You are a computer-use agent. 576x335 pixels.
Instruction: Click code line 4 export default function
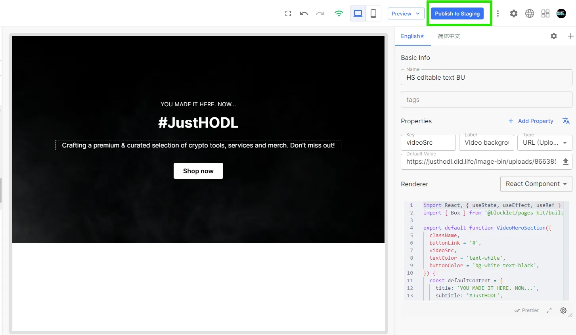coord(487,228)
